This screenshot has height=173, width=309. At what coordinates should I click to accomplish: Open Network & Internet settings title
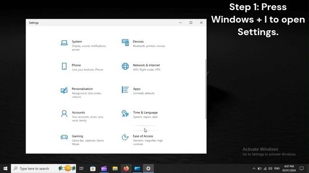click(146, 65)
